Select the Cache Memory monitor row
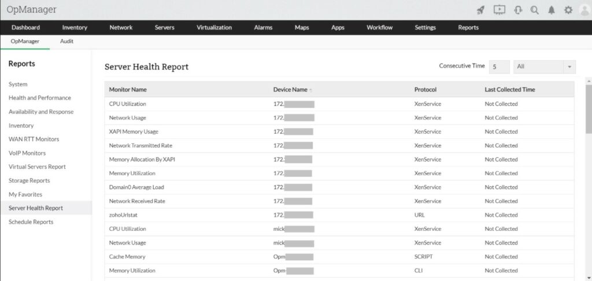 (339, 257)
